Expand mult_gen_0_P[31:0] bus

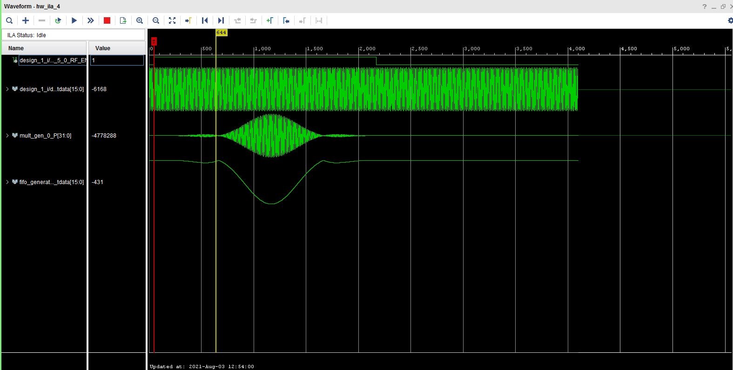click(x=7, y=135)
